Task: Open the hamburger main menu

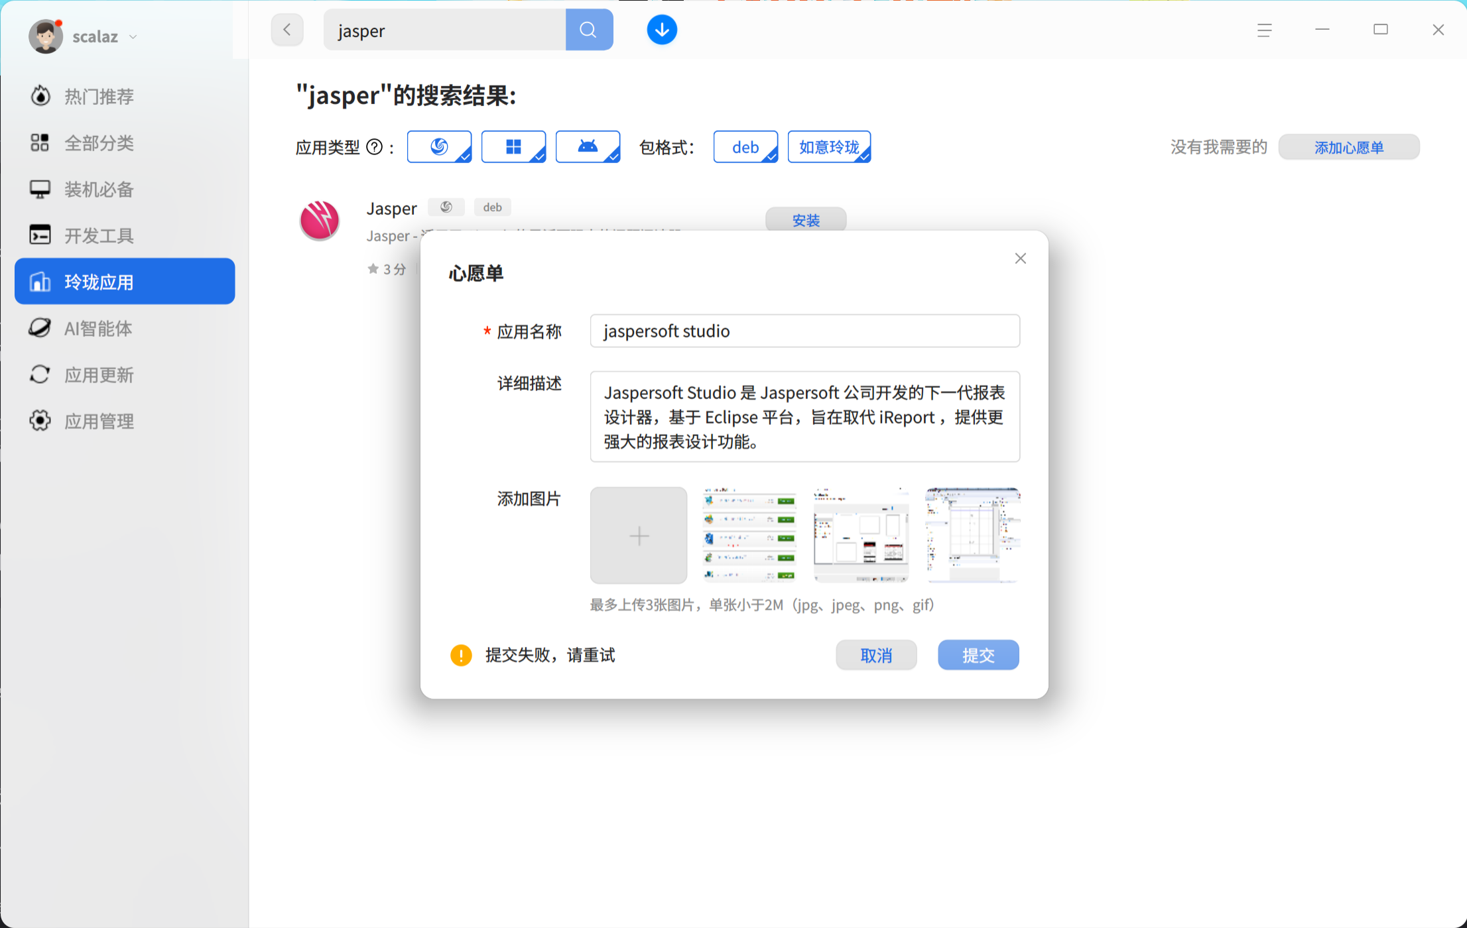Action: (1264, 30)
